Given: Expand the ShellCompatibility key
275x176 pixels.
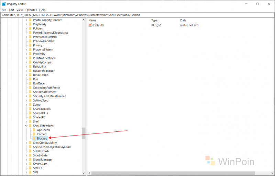Looking at the screenshot, I should pyautogui.click(x=26, y=143).
